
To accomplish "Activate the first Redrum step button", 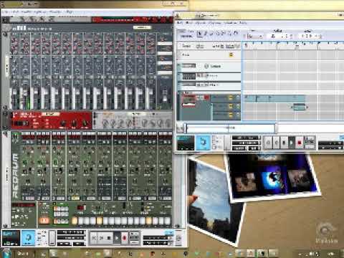I will (x=75, y=221).
